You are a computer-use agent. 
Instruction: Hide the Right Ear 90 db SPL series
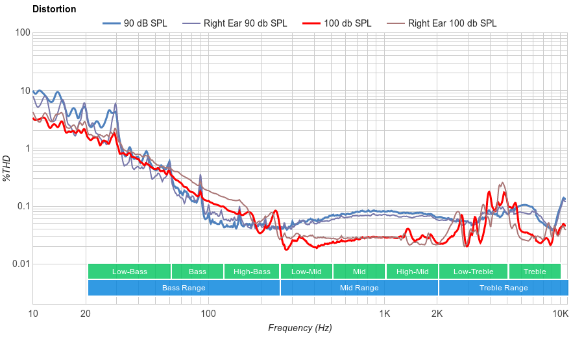click(245, 23)
